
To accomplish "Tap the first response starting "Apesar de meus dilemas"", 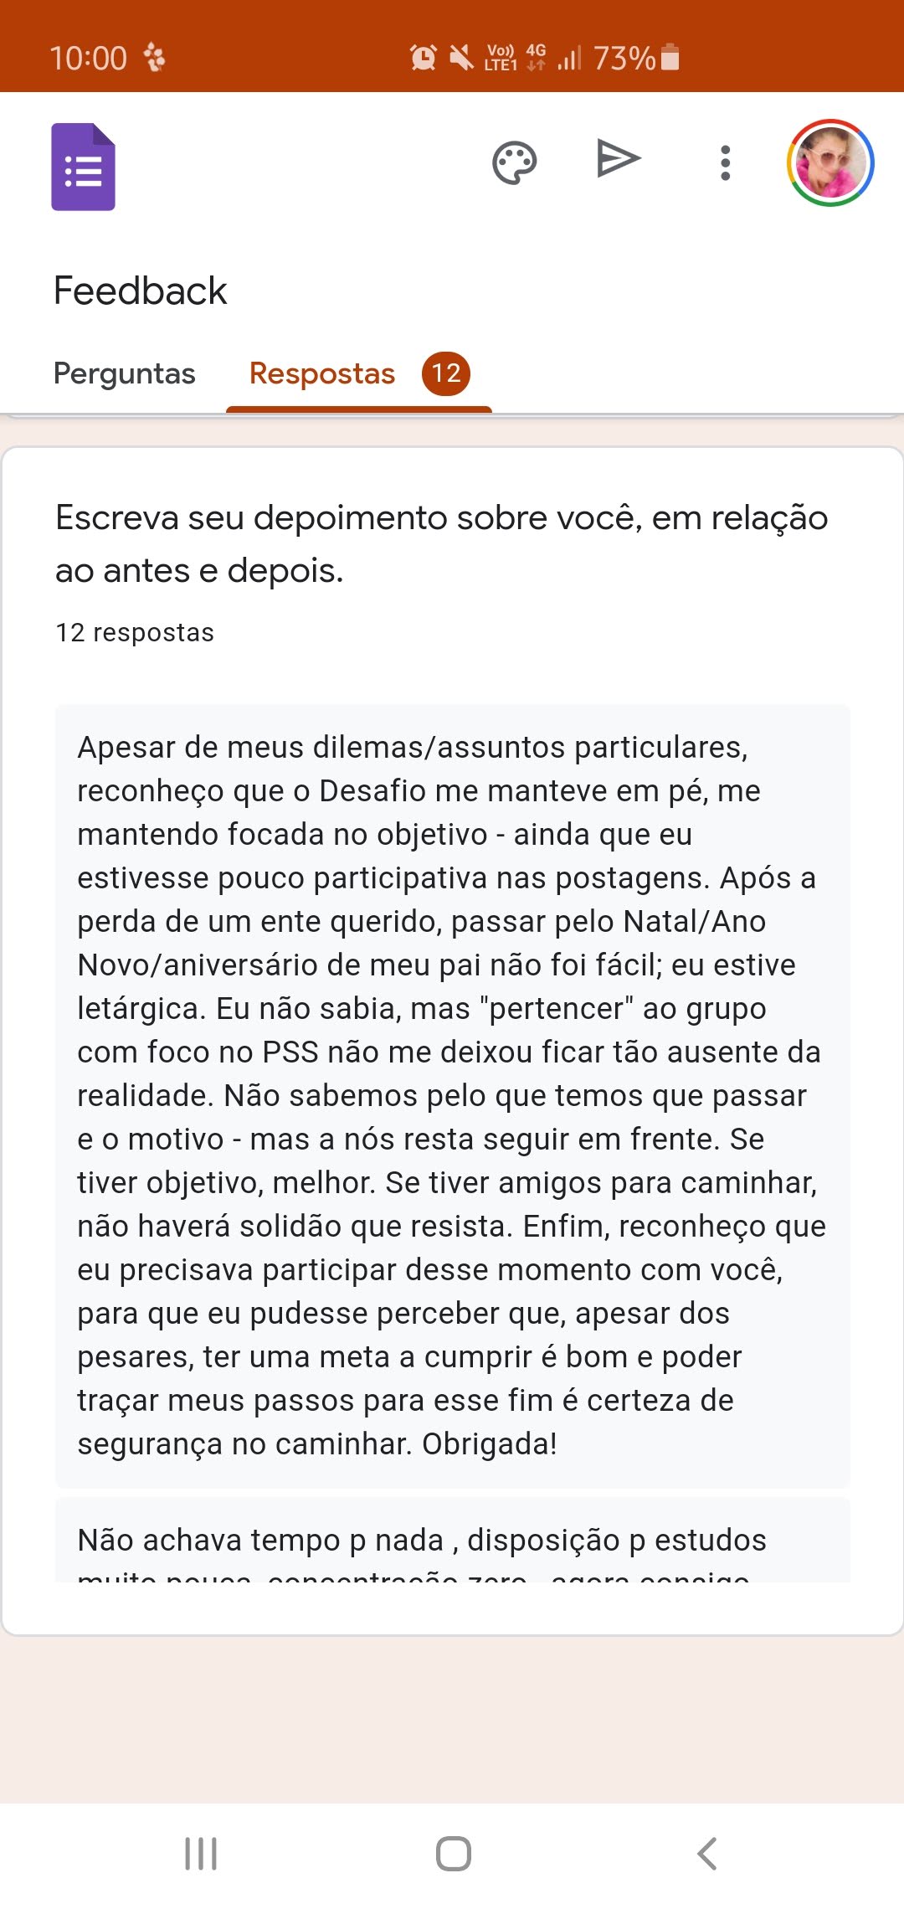I will click(x=452, y=1095).
